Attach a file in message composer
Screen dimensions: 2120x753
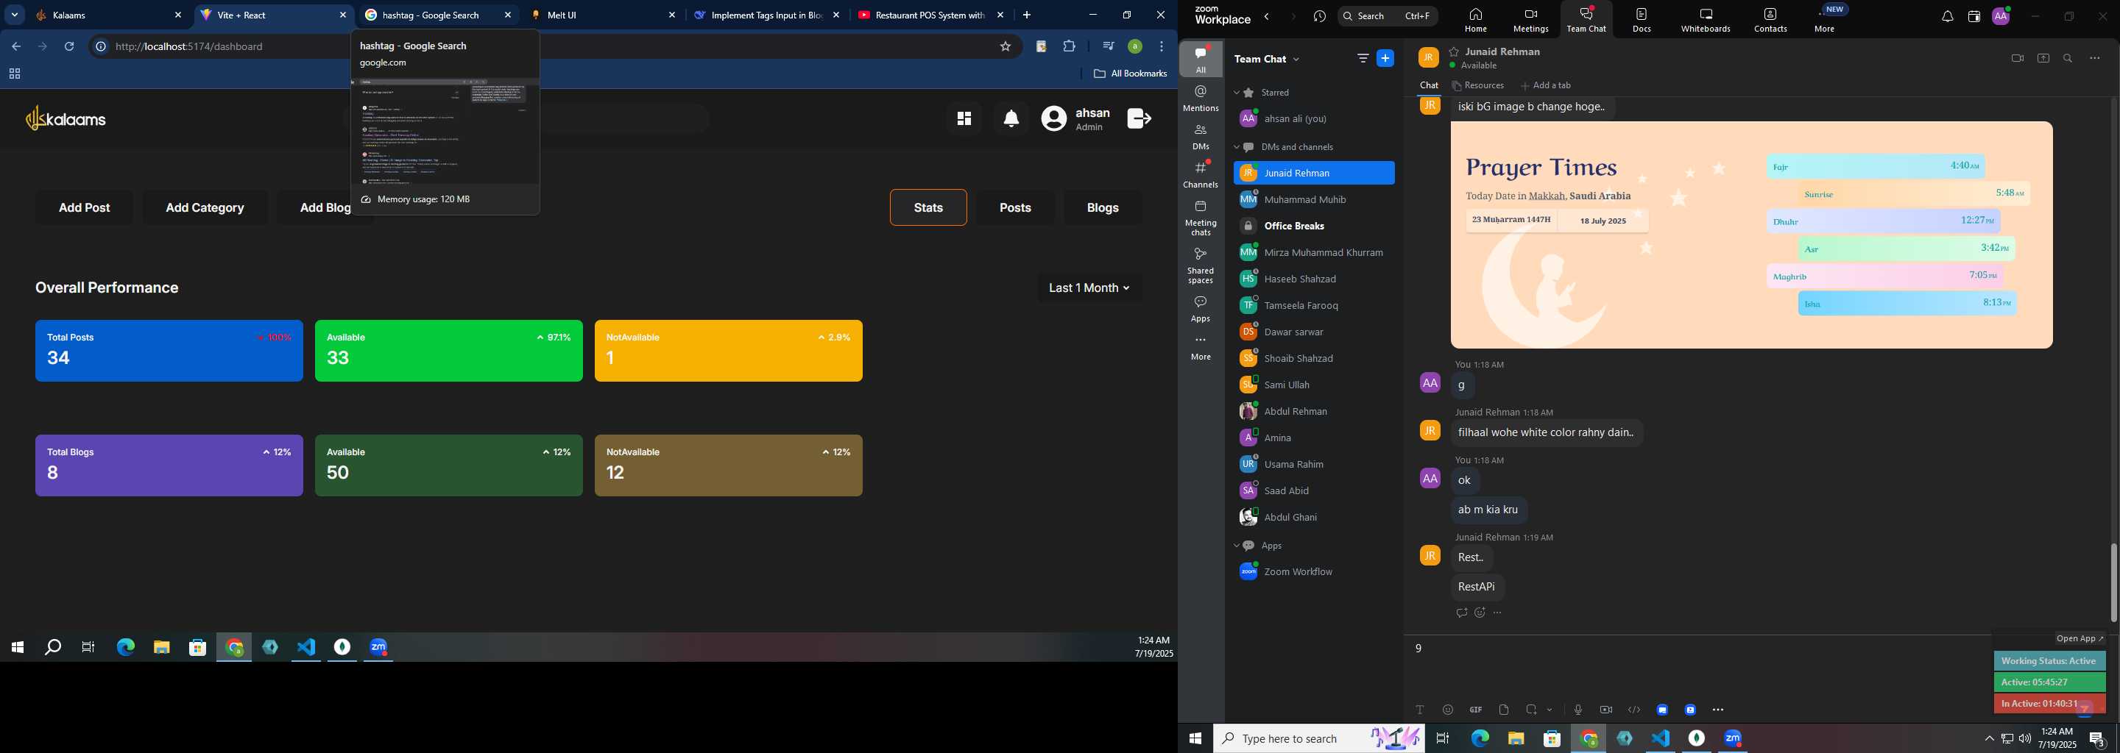tap(1504, 710)
